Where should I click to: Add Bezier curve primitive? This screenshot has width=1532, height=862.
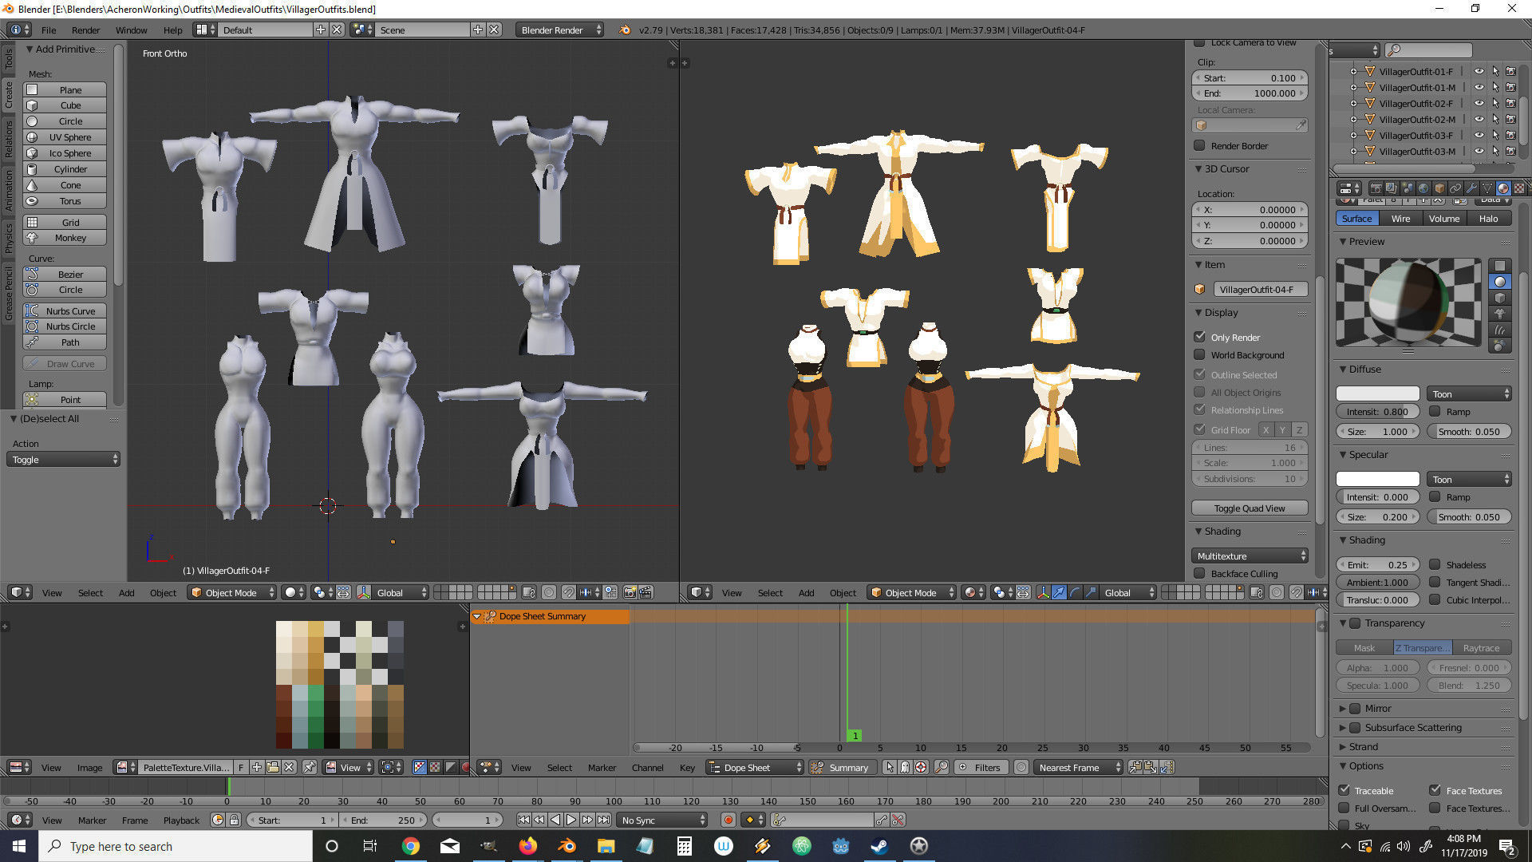pyautogui.click(x=65, y=274)
